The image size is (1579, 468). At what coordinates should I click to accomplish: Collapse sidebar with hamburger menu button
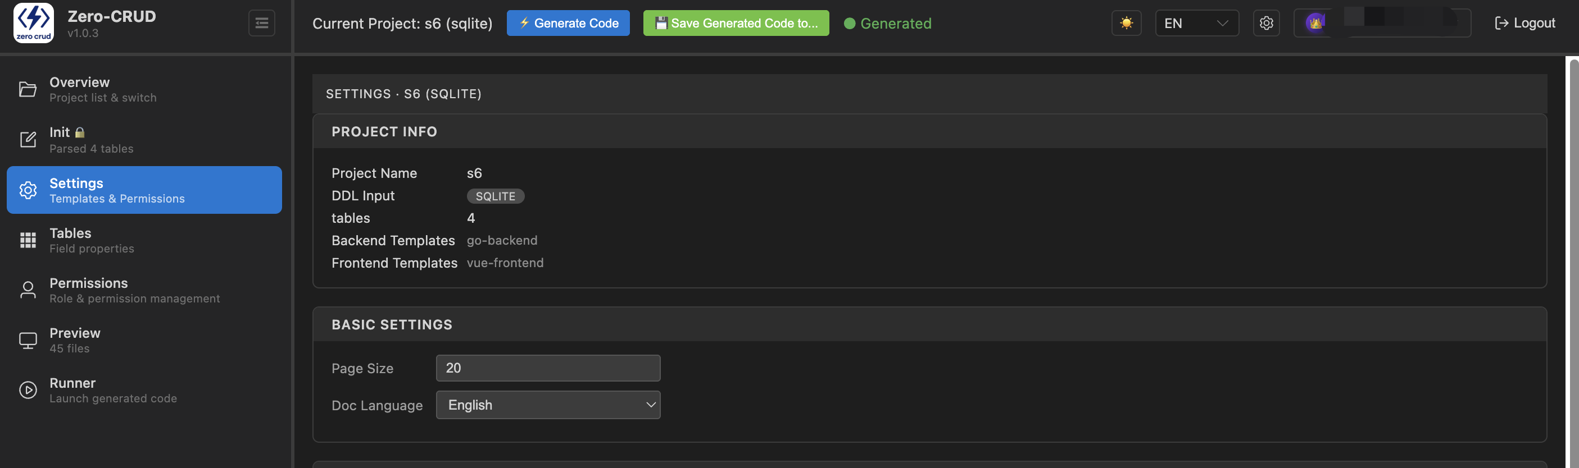click(x=262, y=23)
